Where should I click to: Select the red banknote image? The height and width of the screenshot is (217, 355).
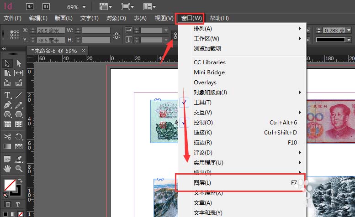(x=330, y=121)
